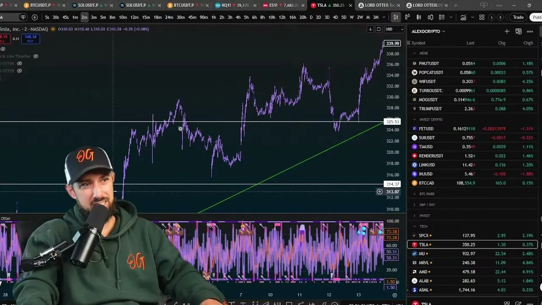Click the diamond favorites icon near symbol search
The image size is (542, 305).
(23, 17)
